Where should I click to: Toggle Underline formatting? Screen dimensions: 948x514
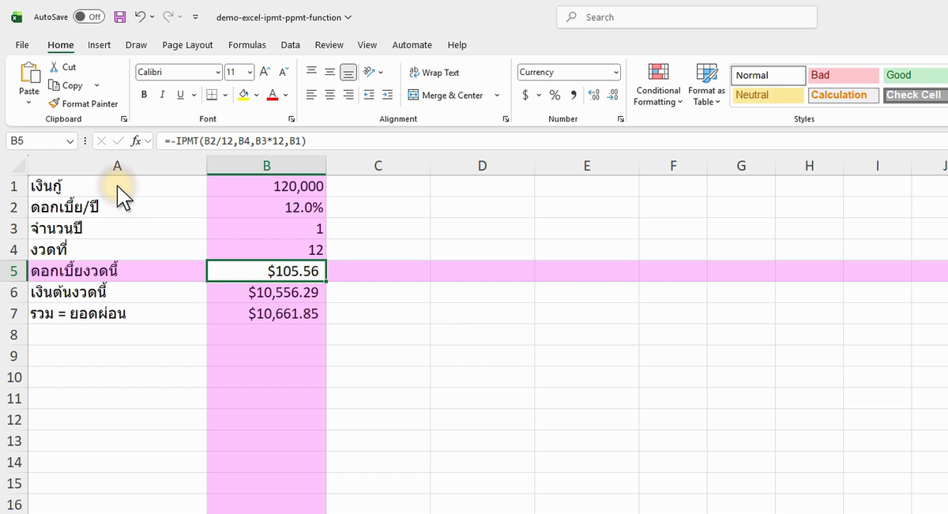(181, 95)
